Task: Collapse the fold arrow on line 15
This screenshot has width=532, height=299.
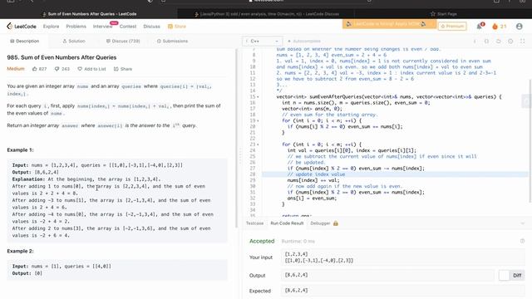Action: click(258, 97)
